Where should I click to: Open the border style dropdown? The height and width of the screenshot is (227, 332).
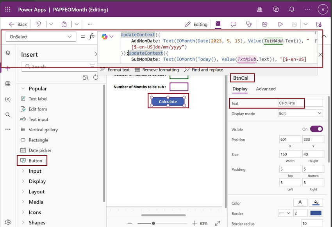[x=285, y=213]
